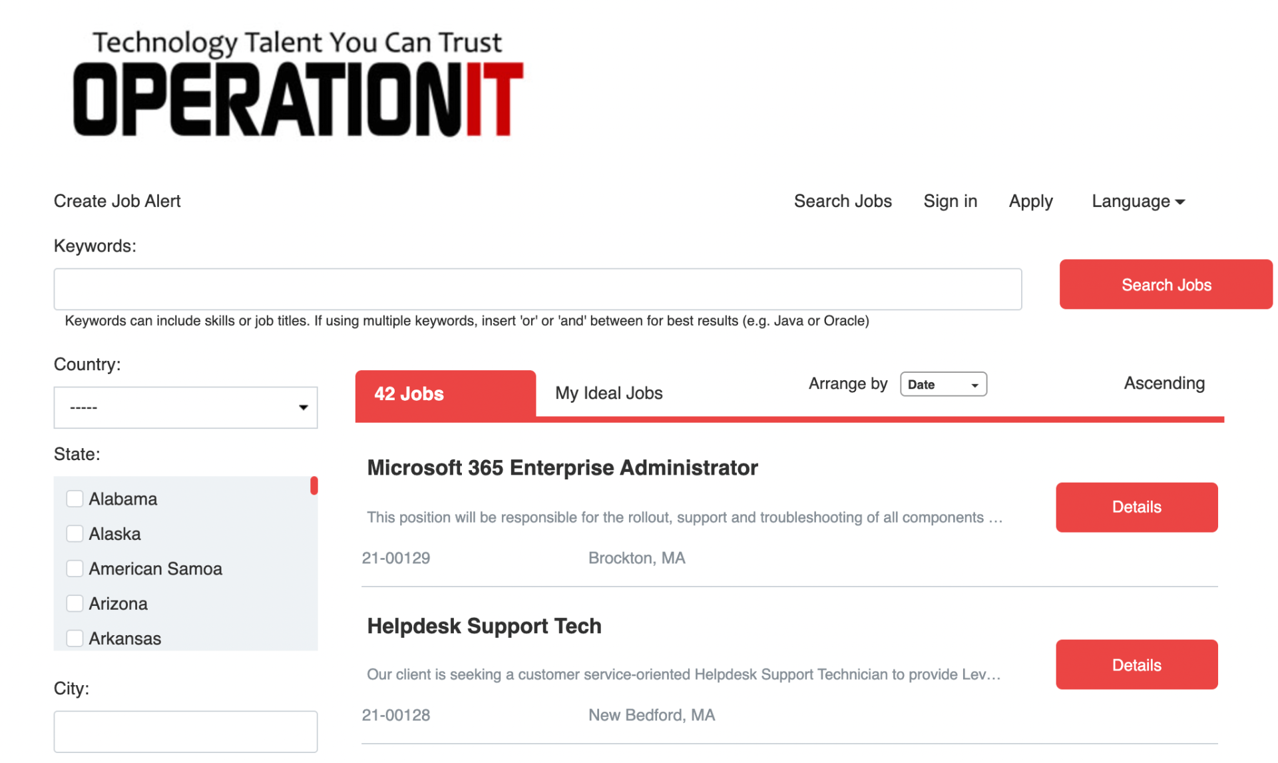Check the Arkansas state checkbox

75,638
